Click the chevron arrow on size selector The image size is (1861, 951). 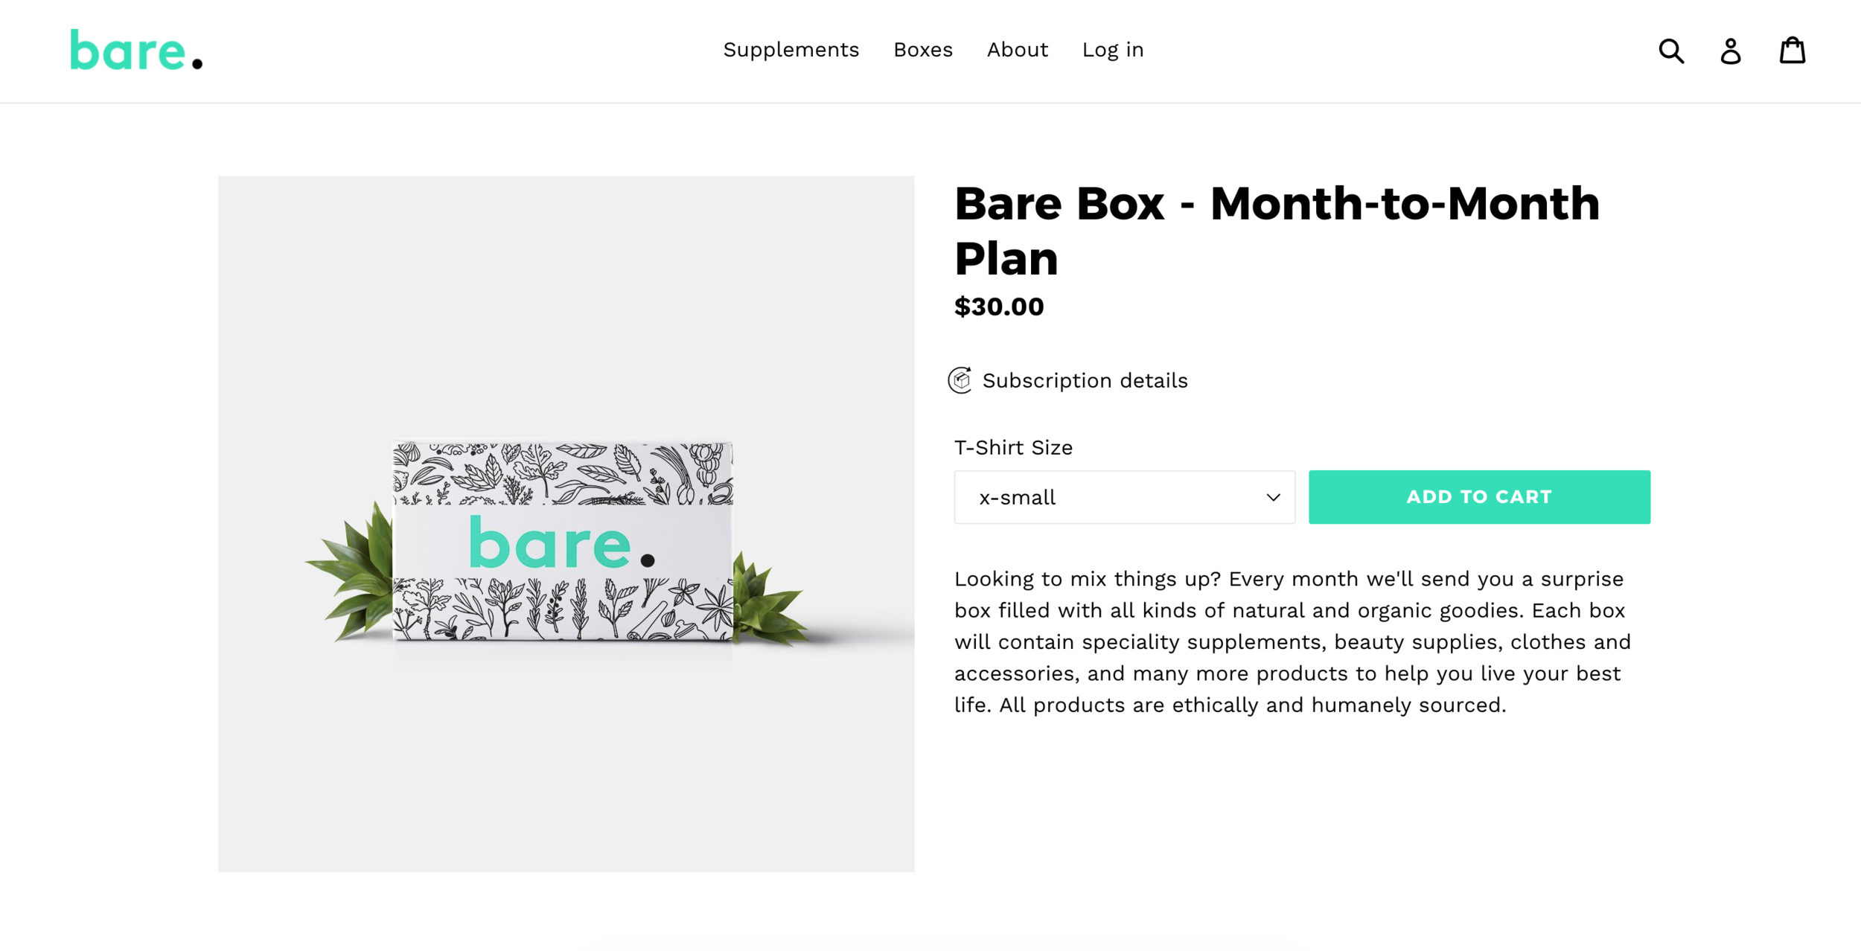pyautogui.click(x=1274, y=497)
